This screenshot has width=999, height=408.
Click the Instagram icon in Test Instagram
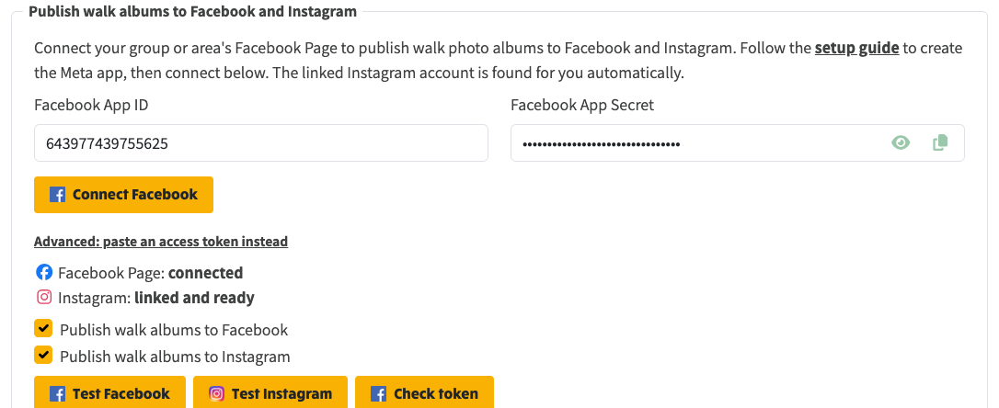pos(216,394)
